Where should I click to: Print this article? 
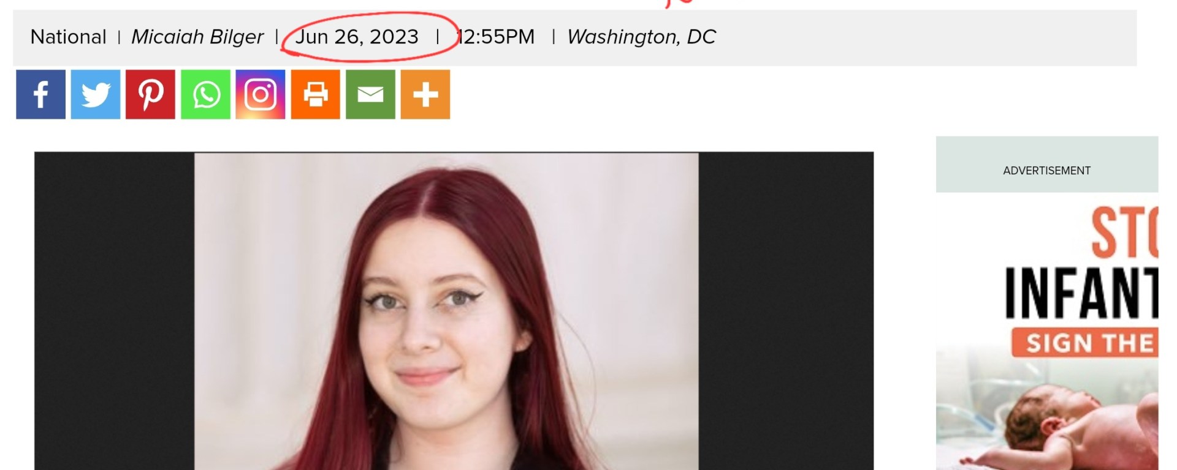(315, 94)
